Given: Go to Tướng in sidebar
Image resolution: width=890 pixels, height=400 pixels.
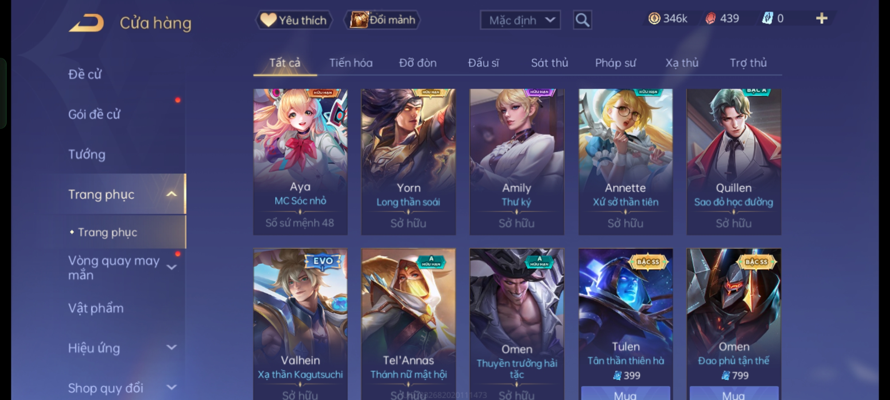Looking at the screenshot, I should [x=87, y=154].
